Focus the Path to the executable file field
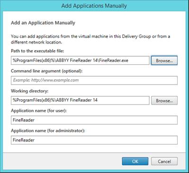This screenshot has height=173, width=189. (x=80, y=61)
